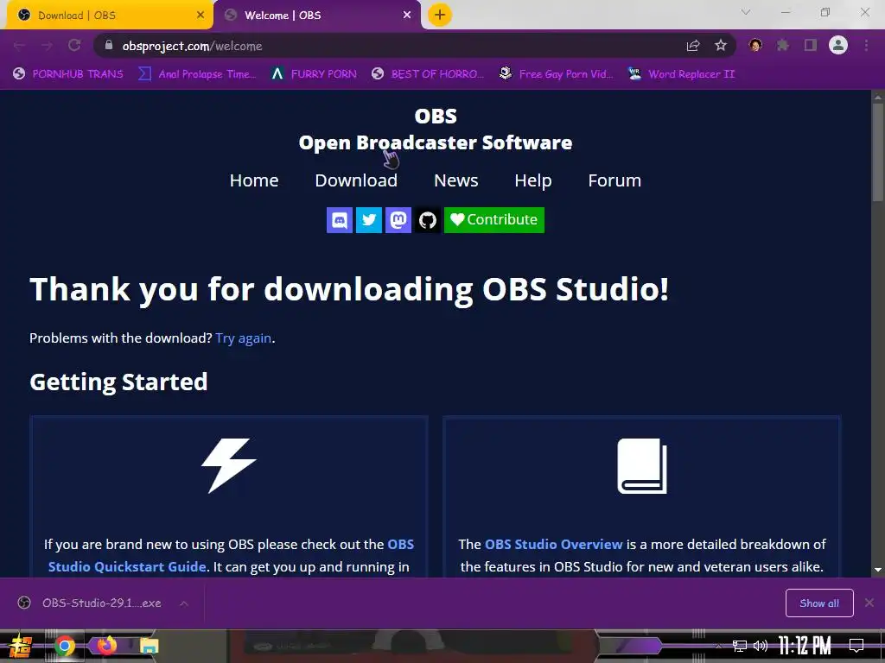
Task: Toggle the browser side panel
Action: tap(811, 46)
